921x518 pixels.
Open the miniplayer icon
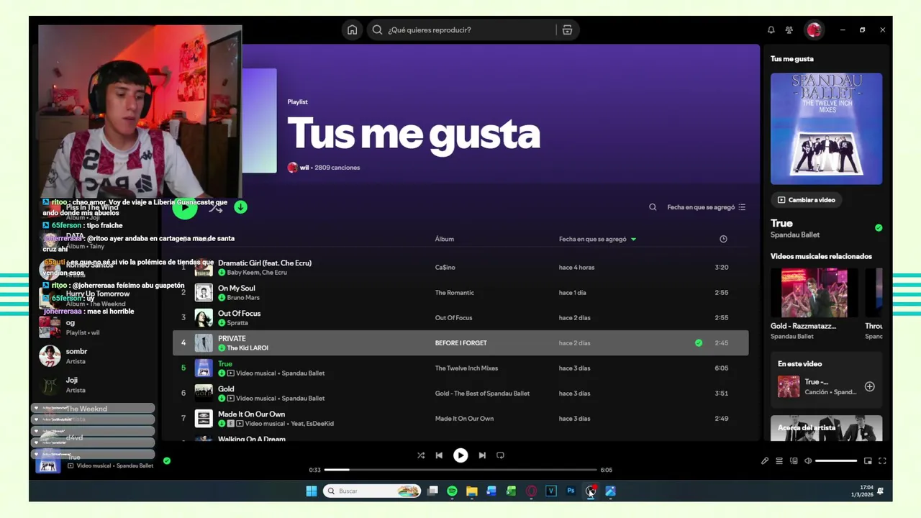coord(868,461)
